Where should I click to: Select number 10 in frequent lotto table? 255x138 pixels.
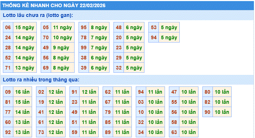coord(141,112)
